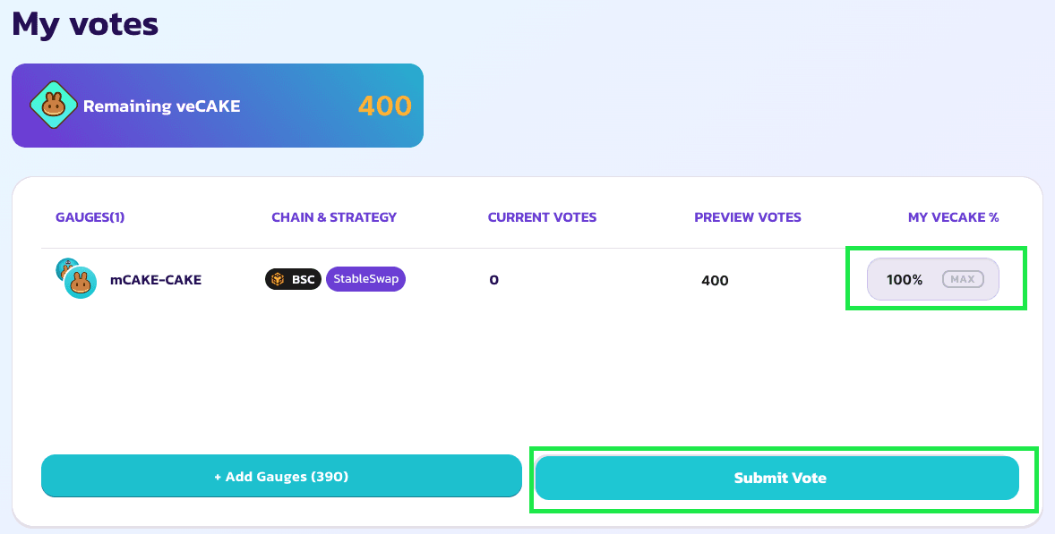Open the Add Gauges (390) list
The image size is (1055, 534).
pyautogui.click(x=281, y=476)
